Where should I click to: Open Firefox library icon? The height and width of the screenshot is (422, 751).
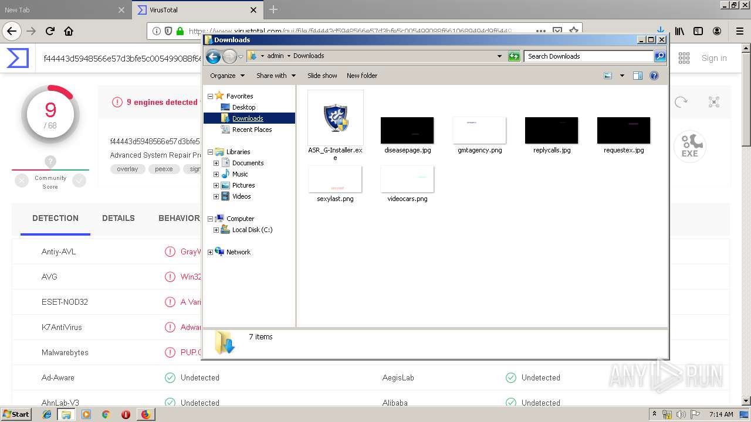(x=679, y=31)
